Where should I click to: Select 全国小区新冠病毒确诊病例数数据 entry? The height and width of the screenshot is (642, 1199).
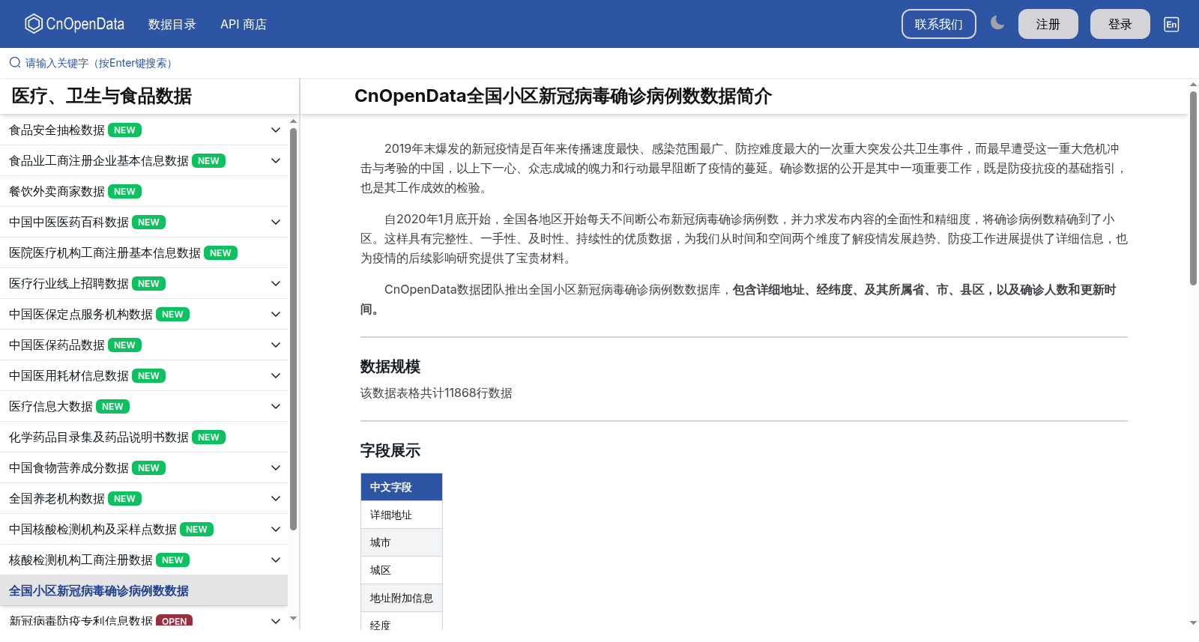144,591
